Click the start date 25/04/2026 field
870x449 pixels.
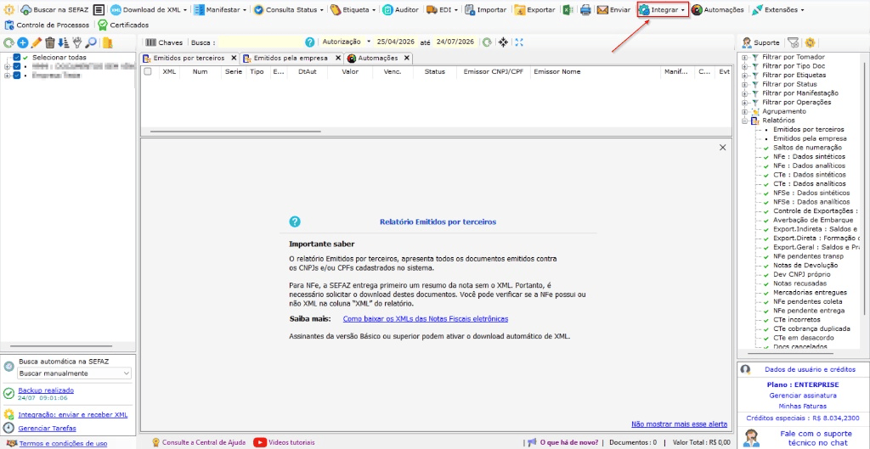point(397,42)
